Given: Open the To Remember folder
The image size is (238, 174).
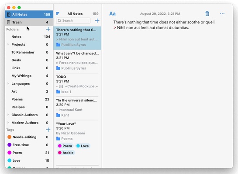Looking at the screenshot, I should (29, 52).
